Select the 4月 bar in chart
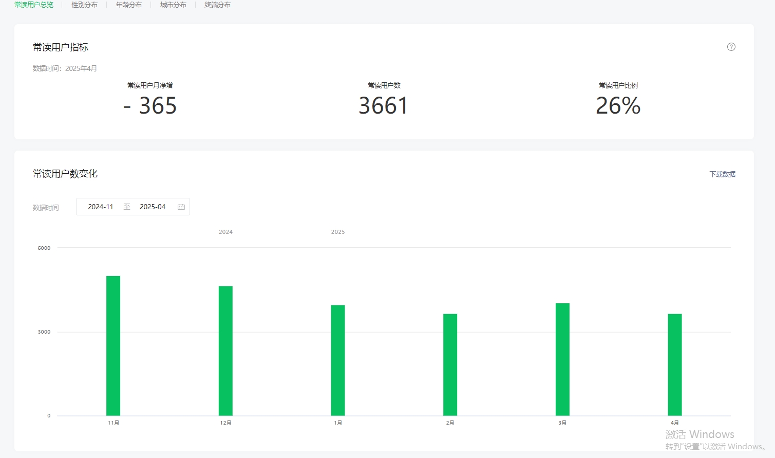 tap(675, 364)
